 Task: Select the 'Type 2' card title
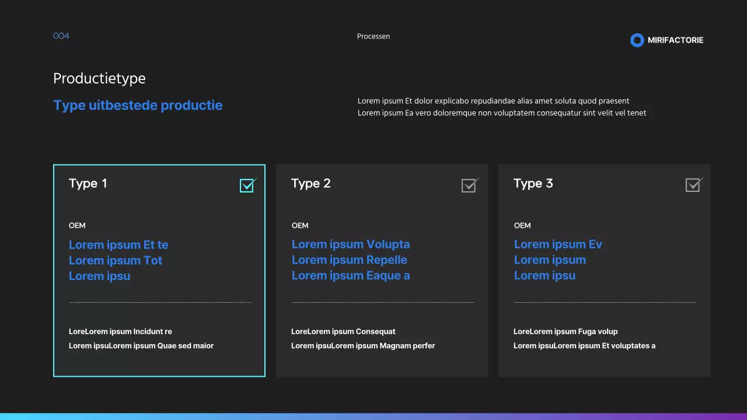coord(311,183)
